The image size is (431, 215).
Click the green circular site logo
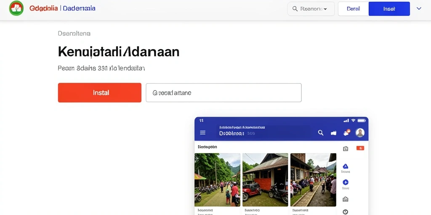[16, 8]
